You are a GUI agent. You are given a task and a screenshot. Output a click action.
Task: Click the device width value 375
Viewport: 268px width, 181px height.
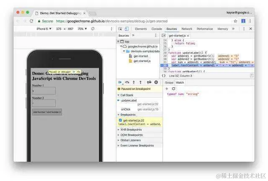(x=59, y=29)
